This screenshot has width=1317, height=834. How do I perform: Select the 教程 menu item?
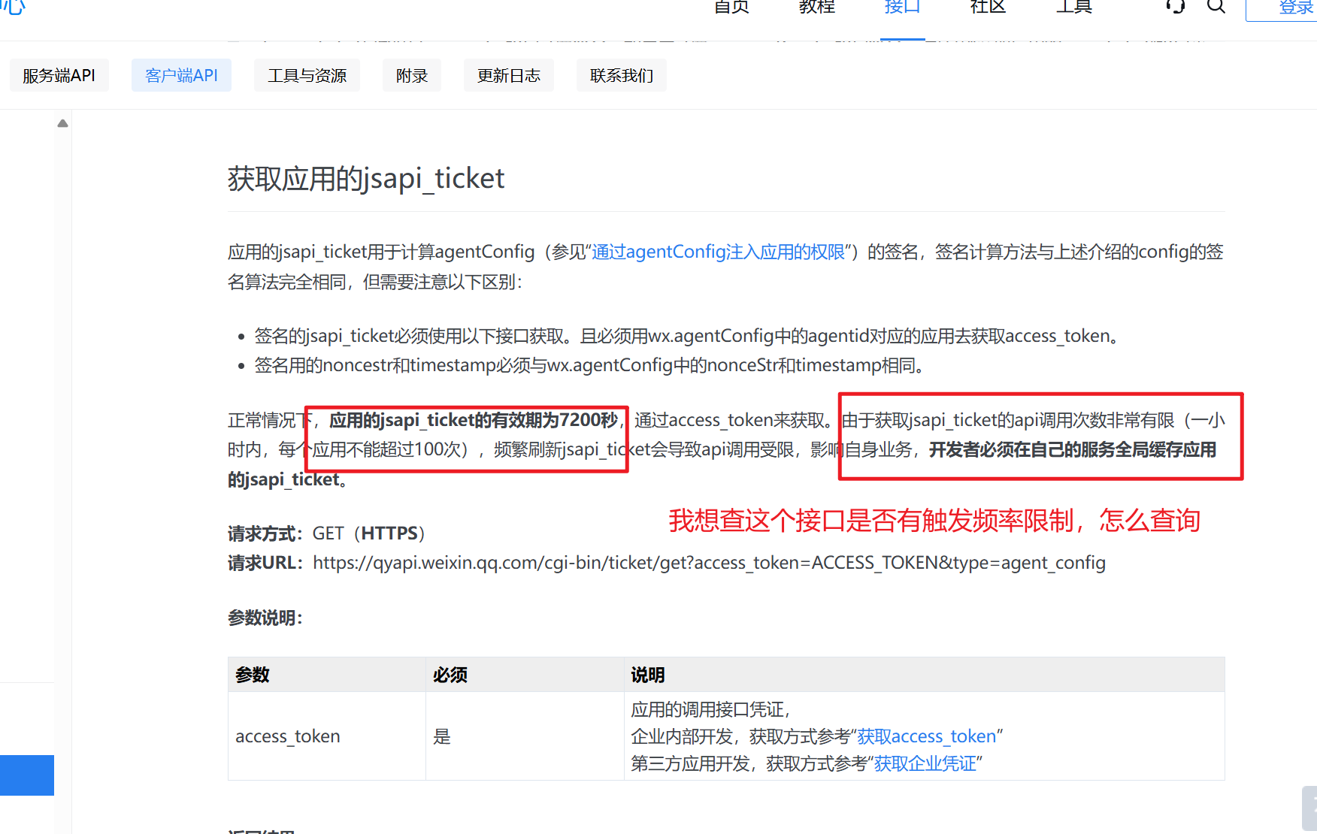[x=816, y=8]
